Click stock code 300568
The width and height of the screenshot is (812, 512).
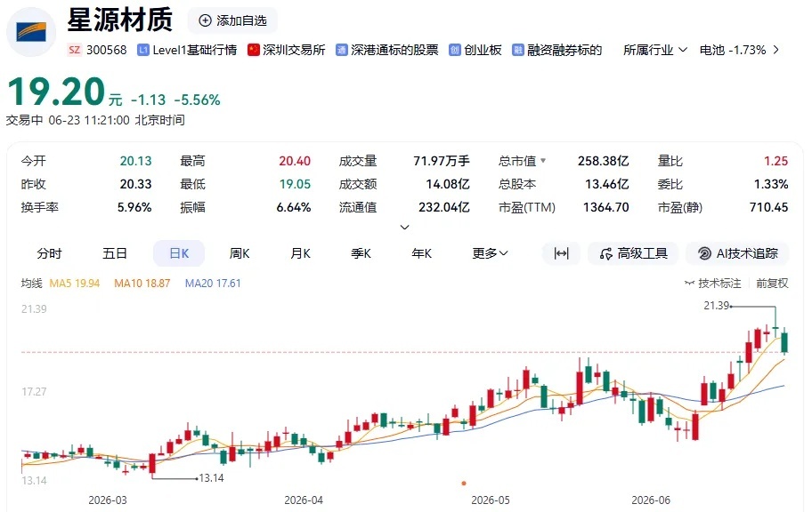pyautogui.click(x=106, y=50)
